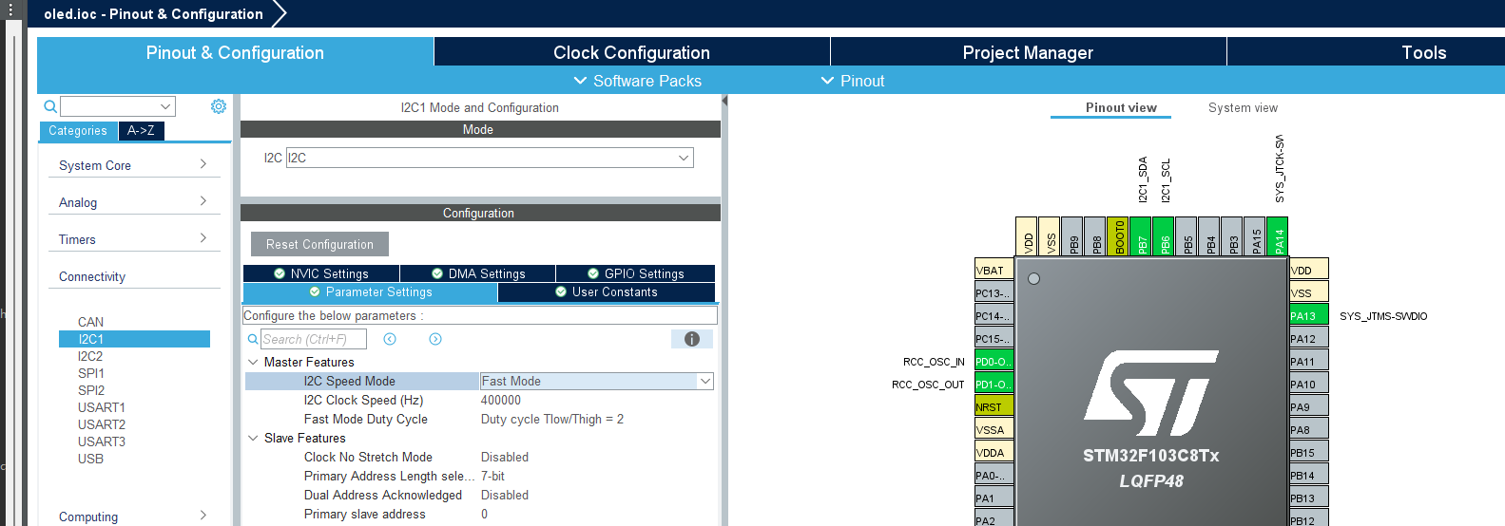Collapse the Master Features section

point(253,362)
